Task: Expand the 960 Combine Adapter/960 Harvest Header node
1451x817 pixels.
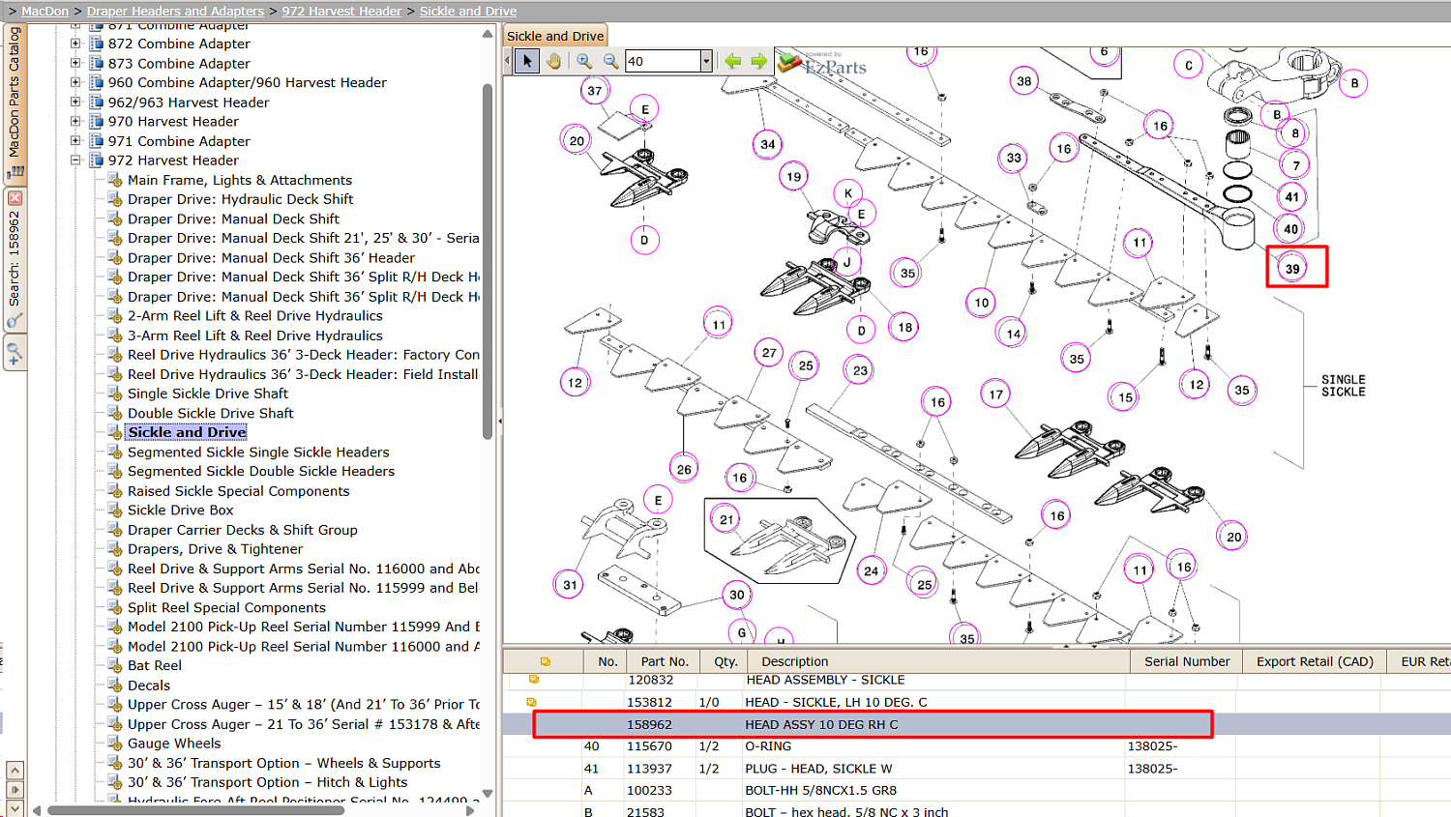Action: click(x=75, y=82)
